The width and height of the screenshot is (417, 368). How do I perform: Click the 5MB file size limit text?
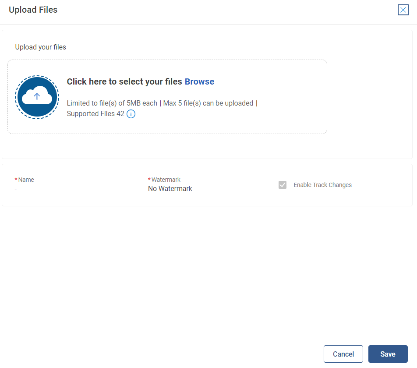(x=112, y=103)
